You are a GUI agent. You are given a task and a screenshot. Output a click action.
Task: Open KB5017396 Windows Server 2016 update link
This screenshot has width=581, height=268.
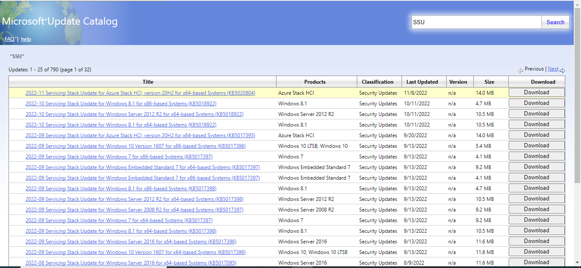click(131, 242)
